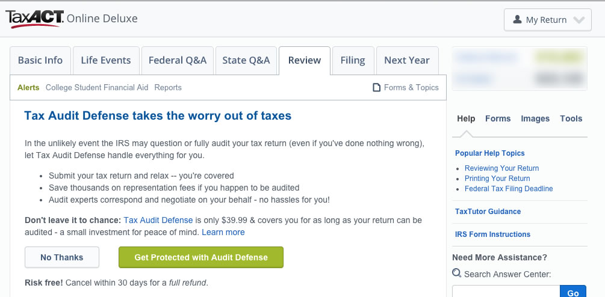Open the Reports sub-tab

168,87
